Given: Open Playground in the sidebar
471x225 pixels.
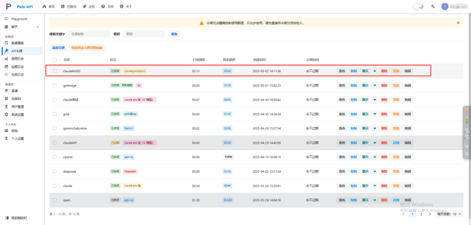Looking at the screenshot, I should coord(19,19).
